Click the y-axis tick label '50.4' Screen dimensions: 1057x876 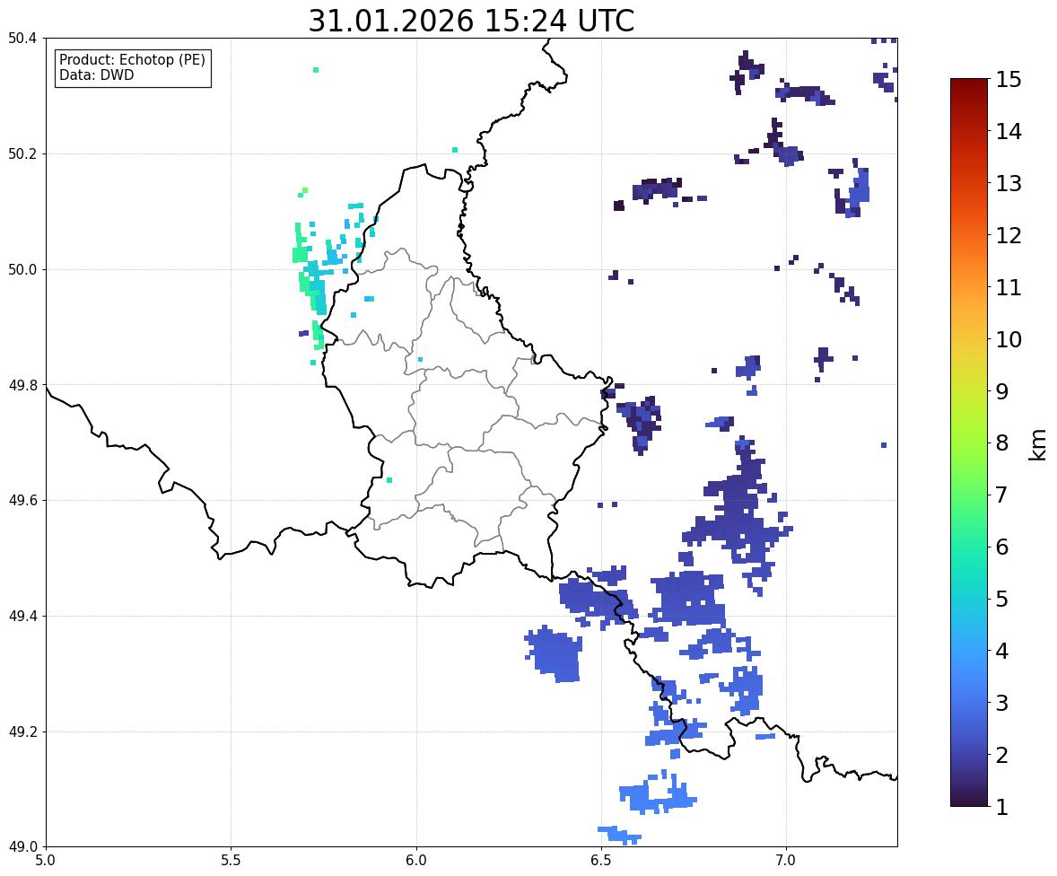click(x=22, y=39)
